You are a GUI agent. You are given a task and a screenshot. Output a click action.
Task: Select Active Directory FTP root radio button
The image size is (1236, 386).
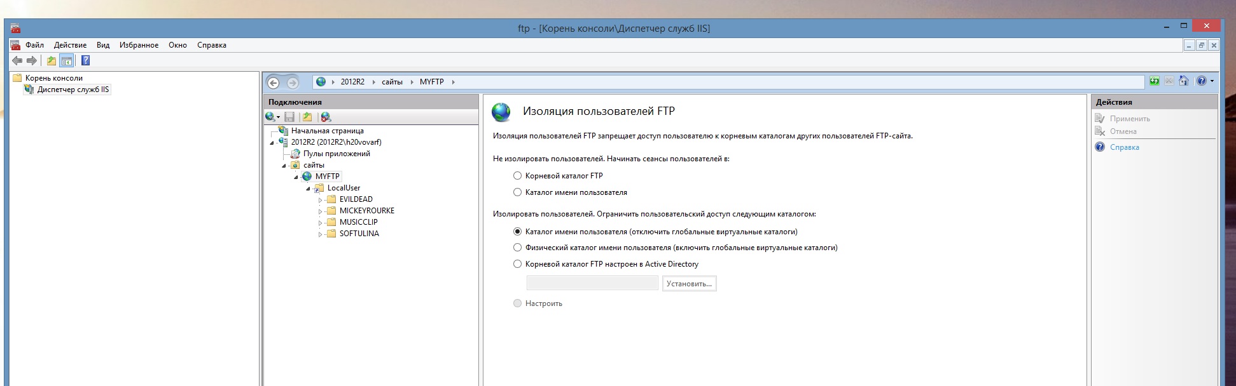coord(517,264)
